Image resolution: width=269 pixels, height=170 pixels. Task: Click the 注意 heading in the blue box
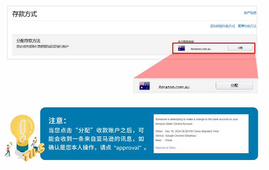point(57,121)
